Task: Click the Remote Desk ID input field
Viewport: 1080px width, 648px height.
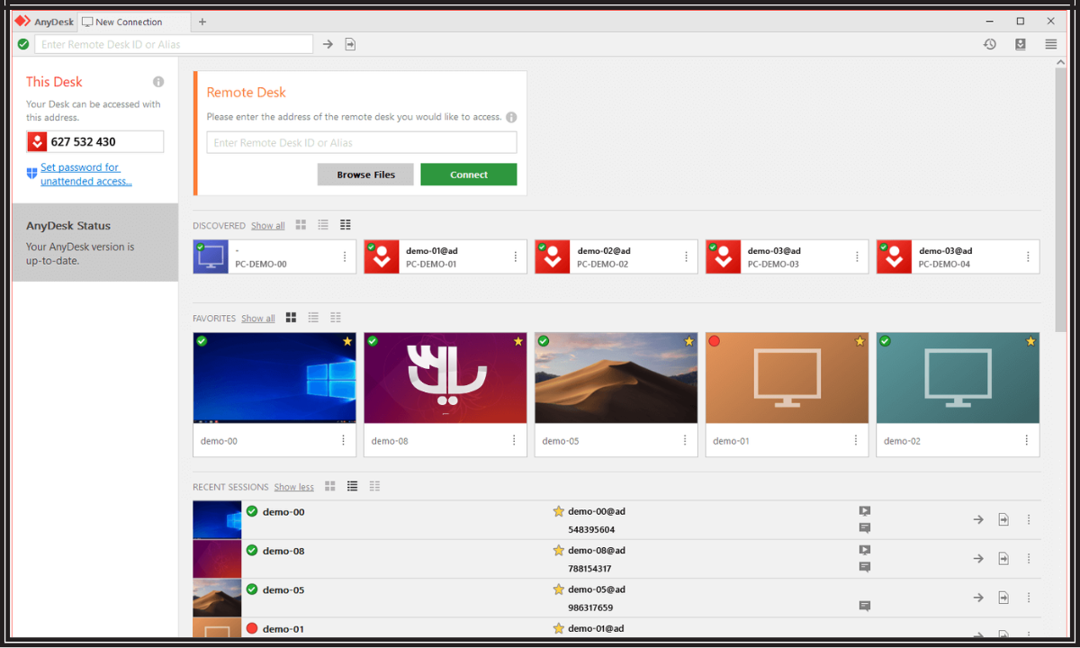Action: [x=362, y=142]
